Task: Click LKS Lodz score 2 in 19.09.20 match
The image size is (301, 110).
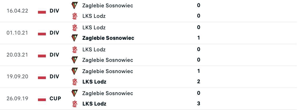Action: point(199,81)
